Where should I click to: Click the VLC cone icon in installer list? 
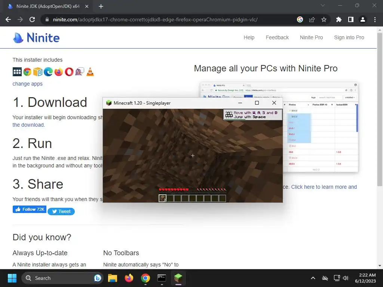[90, 72]
